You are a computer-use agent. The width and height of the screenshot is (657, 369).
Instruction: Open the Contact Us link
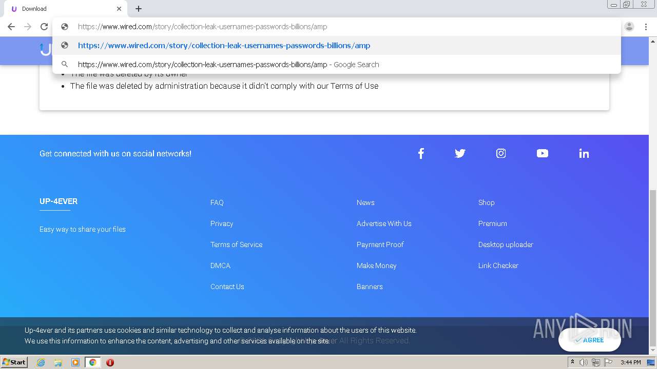[x=227, y=286]
